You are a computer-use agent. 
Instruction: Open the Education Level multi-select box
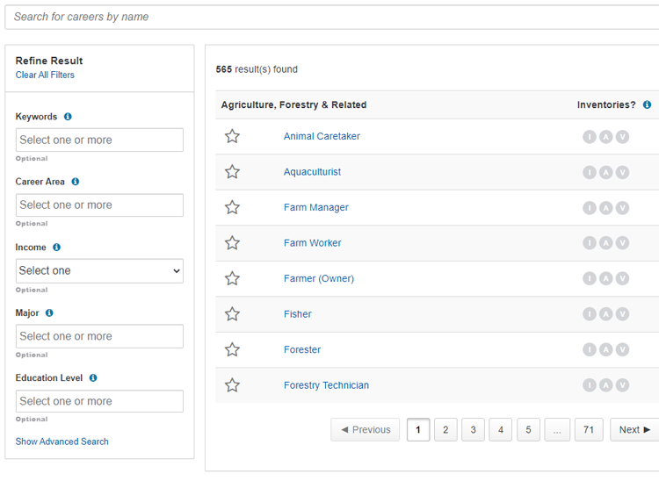pyautogui.click(x=99, y=401)
